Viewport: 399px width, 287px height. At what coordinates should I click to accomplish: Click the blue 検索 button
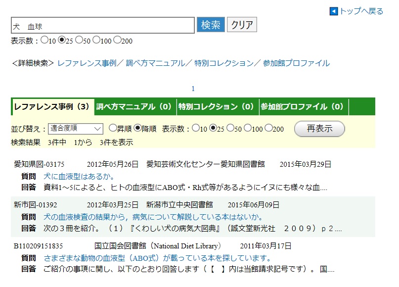211,25
